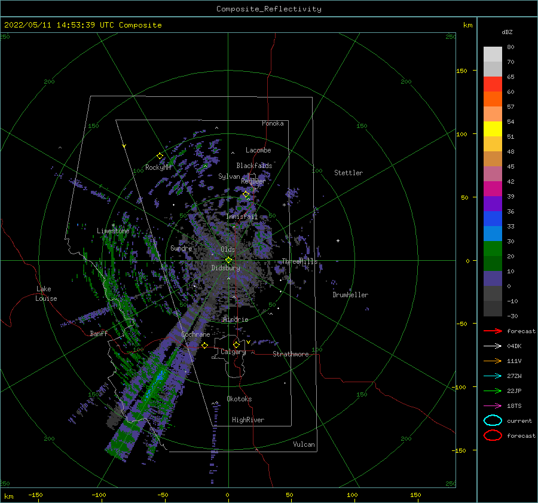Viewport: 538px width, 503px height.
Task: Click the Airdrie label
Action: 236,319
